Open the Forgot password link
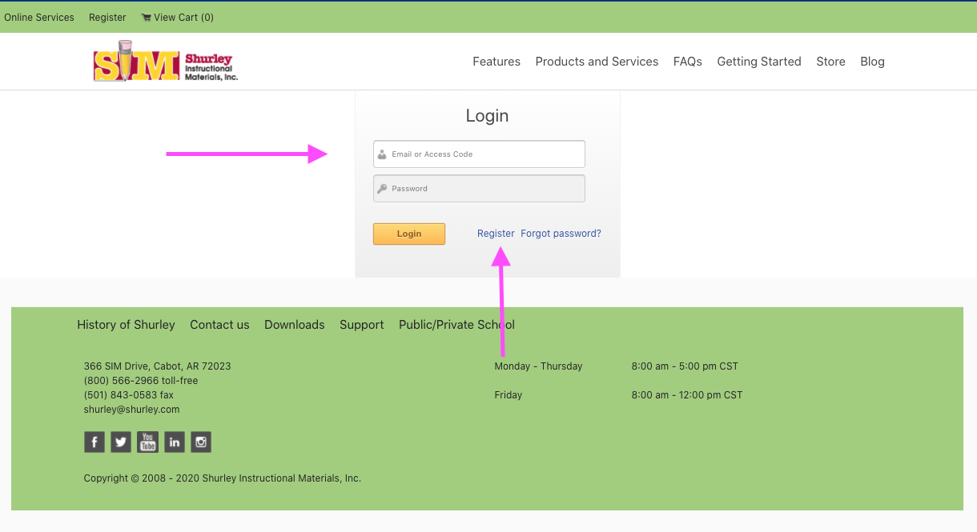The width and height of the screenshot is (977, 532). coord(561,234)
